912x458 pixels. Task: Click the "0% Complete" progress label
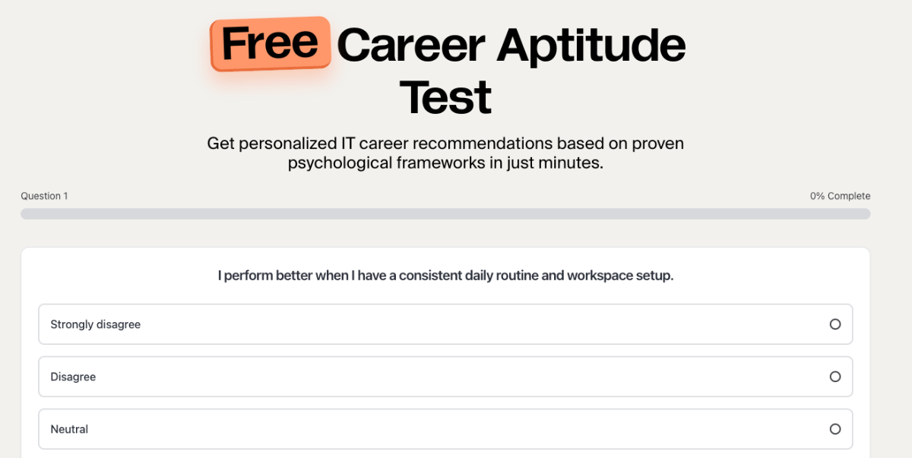point(840,196)
